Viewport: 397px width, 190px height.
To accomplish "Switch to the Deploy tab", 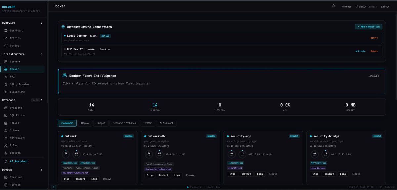I will [85, 123].
